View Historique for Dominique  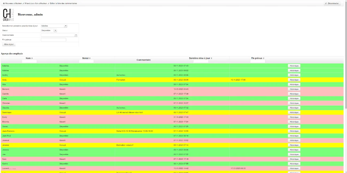click(294, 112)
